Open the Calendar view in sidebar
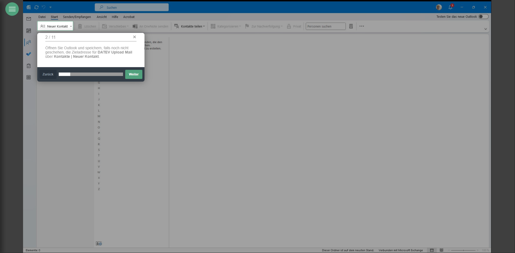Image resolution: width=515 pixels, height=253 pixels. click(29, 31)
